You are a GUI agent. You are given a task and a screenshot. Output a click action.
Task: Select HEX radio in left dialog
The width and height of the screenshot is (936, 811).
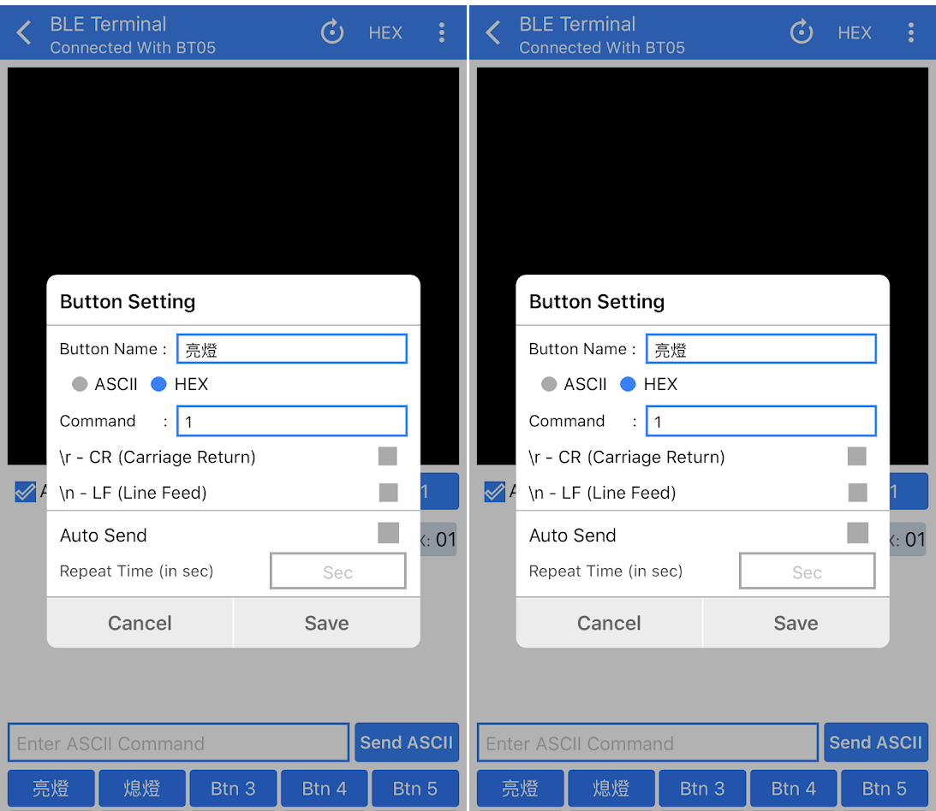[158, 384]
